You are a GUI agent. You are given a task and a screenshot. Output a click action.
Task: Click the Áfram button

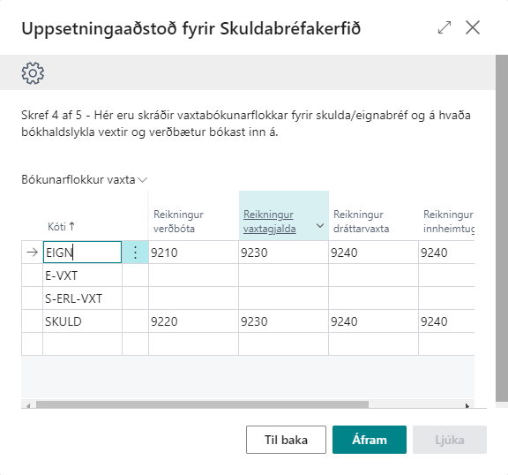(x=370, y=440)
